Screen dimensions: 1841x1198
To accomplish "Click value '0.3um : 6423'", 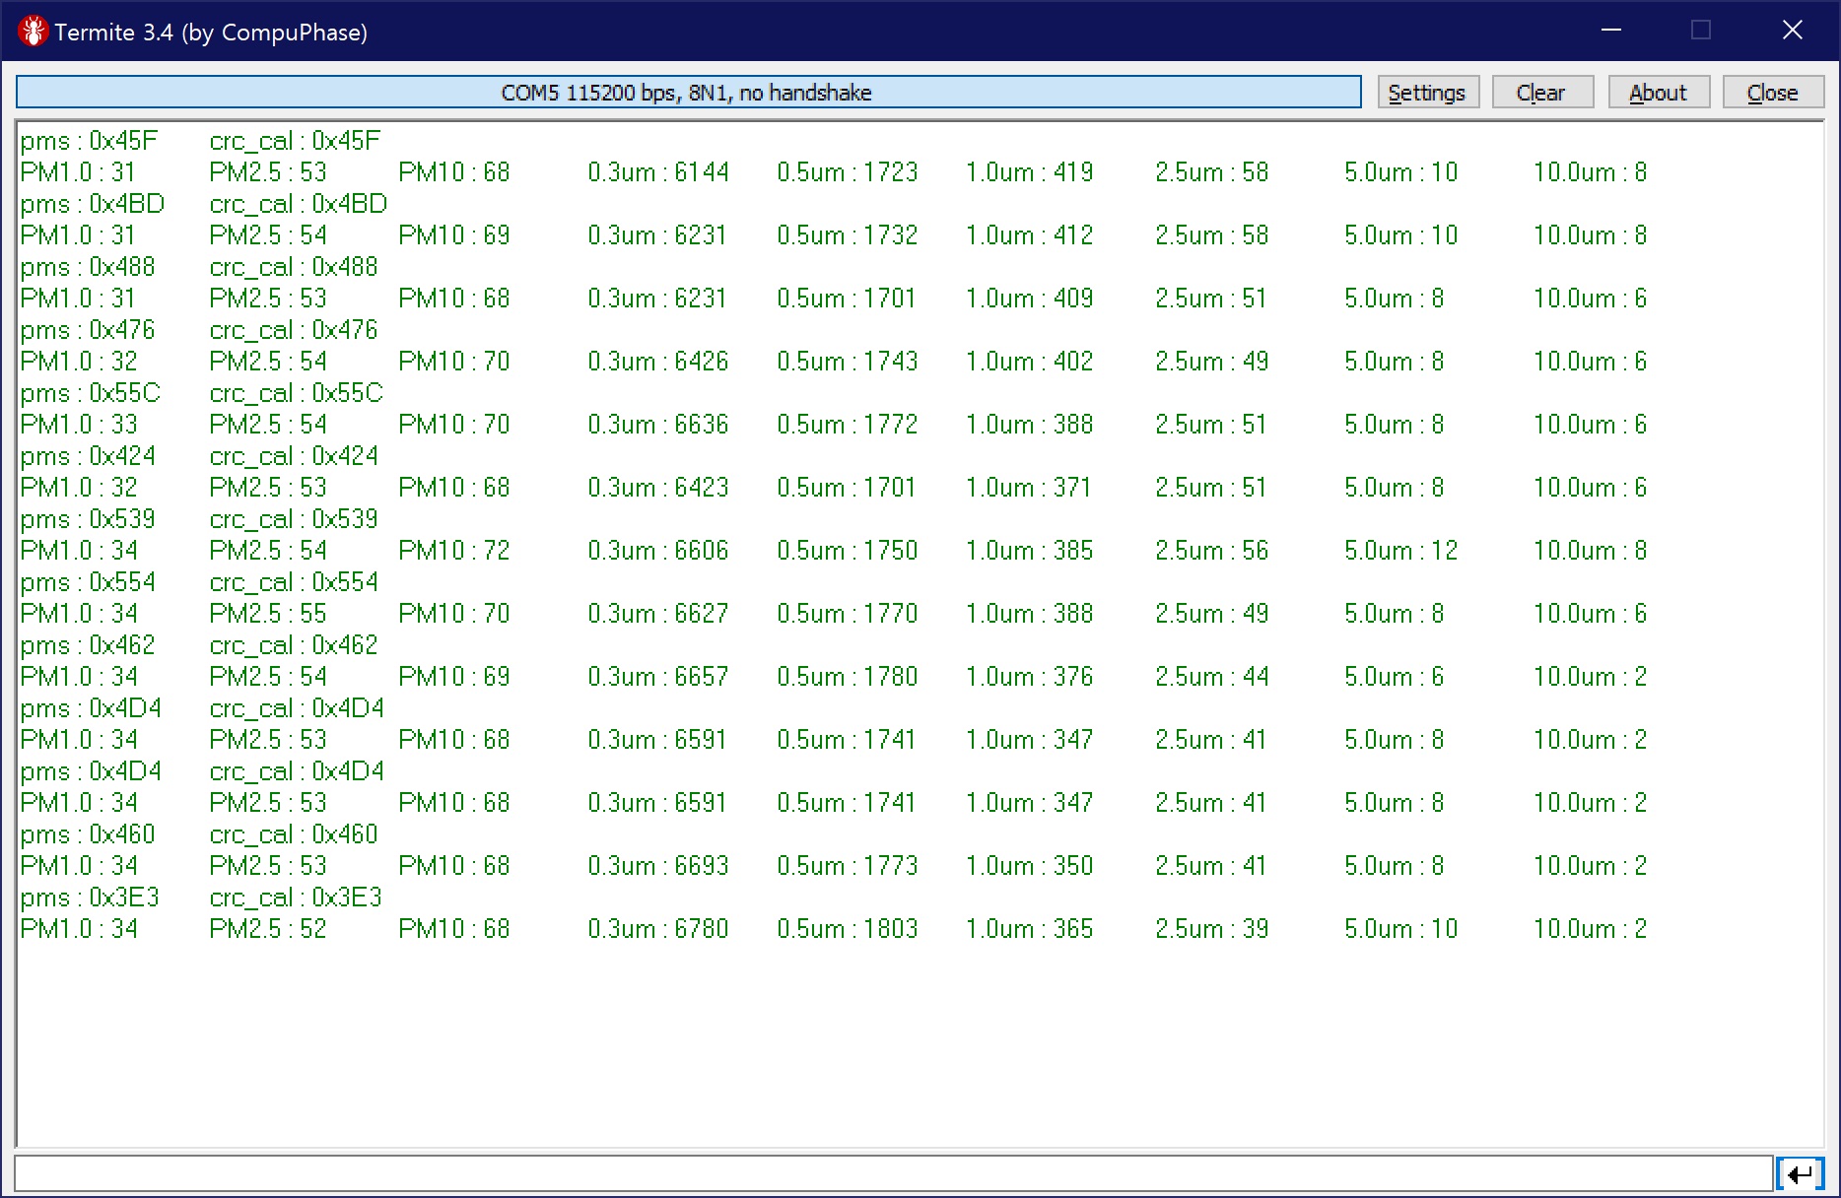I will click(658, 488).
